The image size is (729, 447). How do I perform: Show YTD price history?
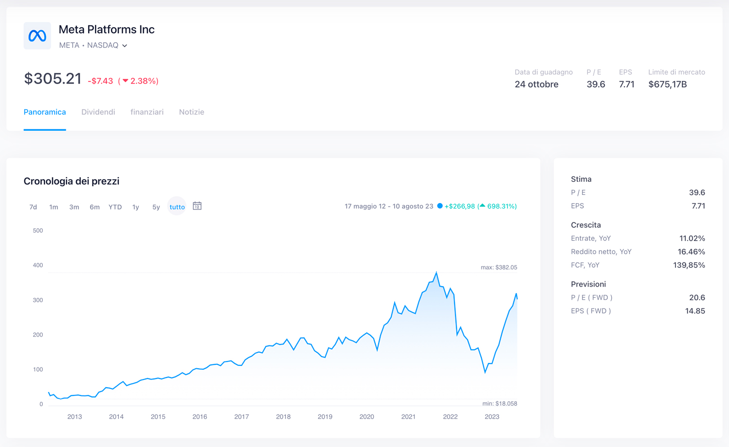click(115, 207)
